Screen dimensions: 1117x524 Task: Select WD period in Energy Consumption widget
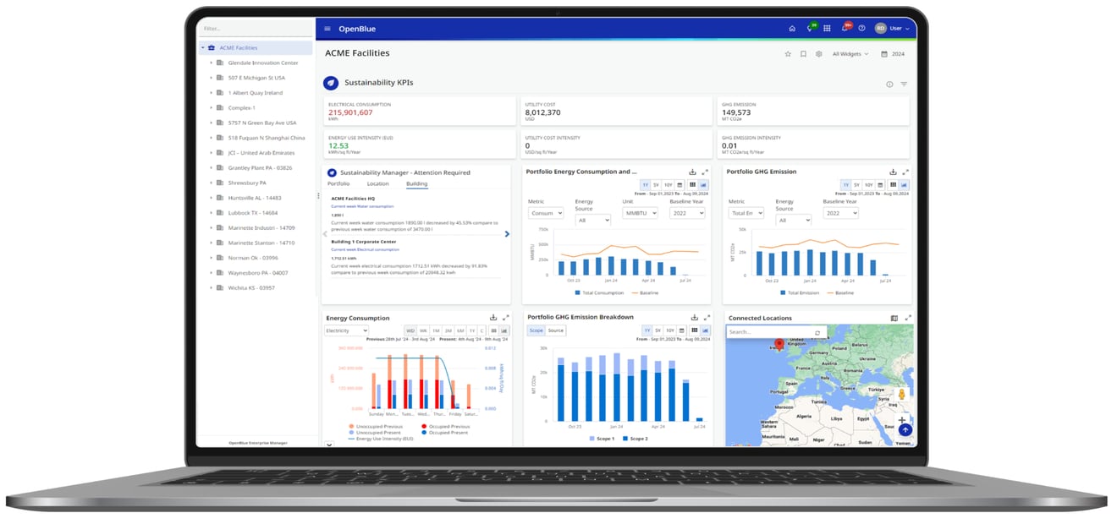[410, 330]
